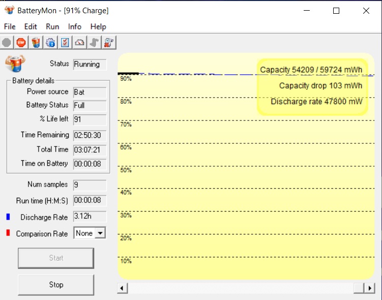Open the File menu
The height and width of the screenshot is (300, 382).
(10, 26)
